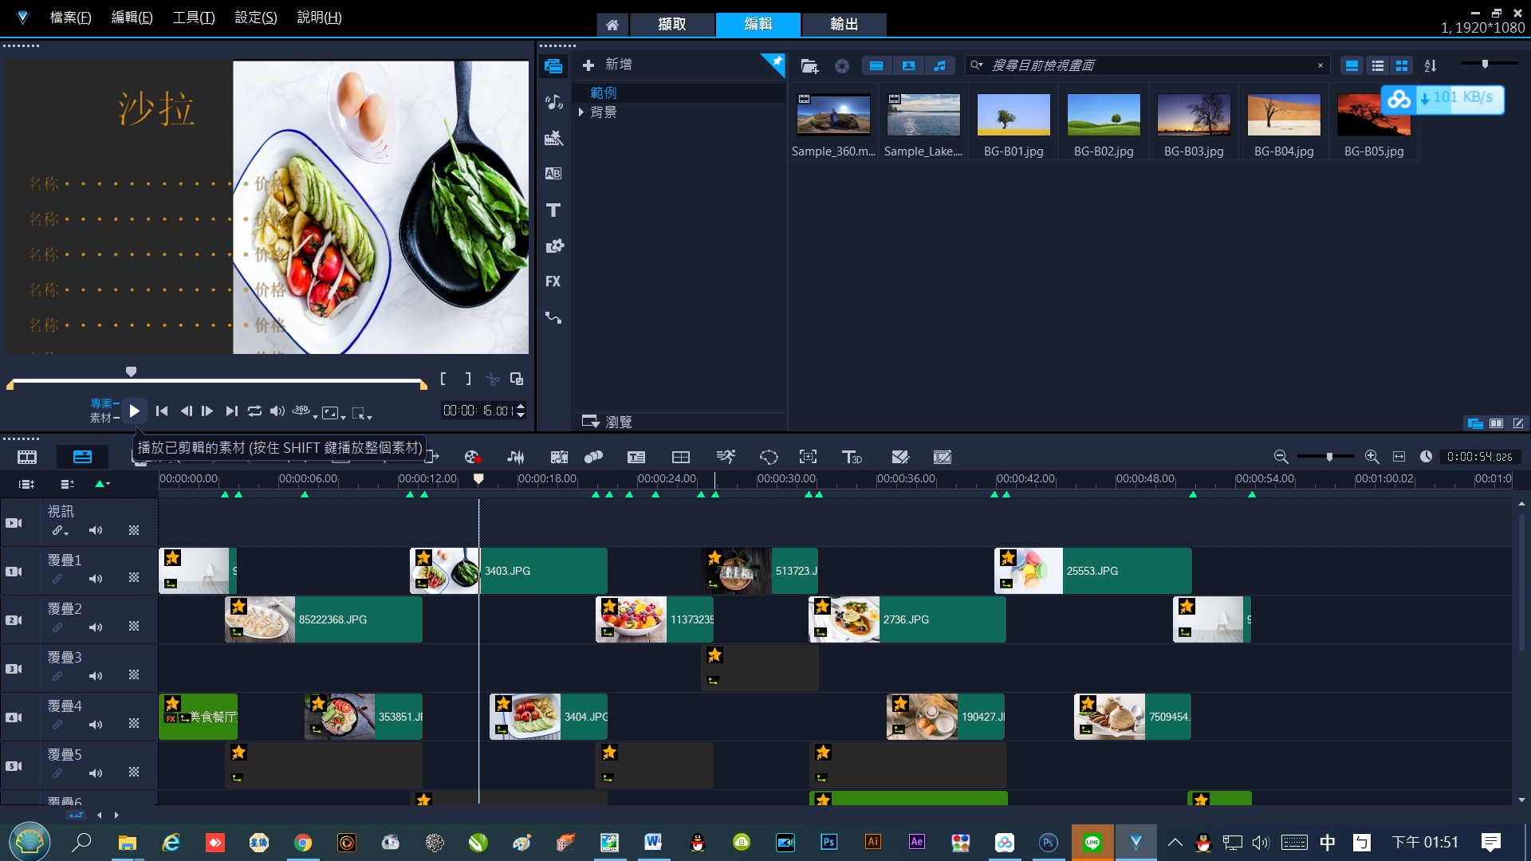The width and height of the screenshot is (1531, 861).
Task: Open the Media library panel icon
Action: pyautogui.click(x=553, y=66)
